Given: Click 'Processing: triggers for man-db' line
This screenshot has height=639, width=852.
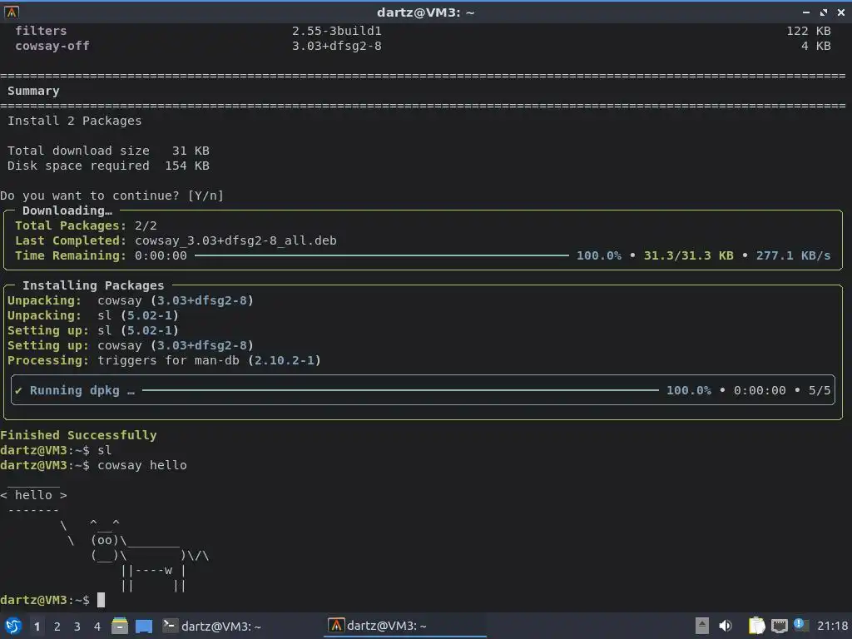Looking at the screenshot, I should click(164, 360).
